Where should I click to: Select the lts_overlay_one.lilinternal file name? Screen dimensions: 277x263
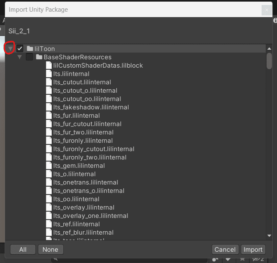pos(91,216)
